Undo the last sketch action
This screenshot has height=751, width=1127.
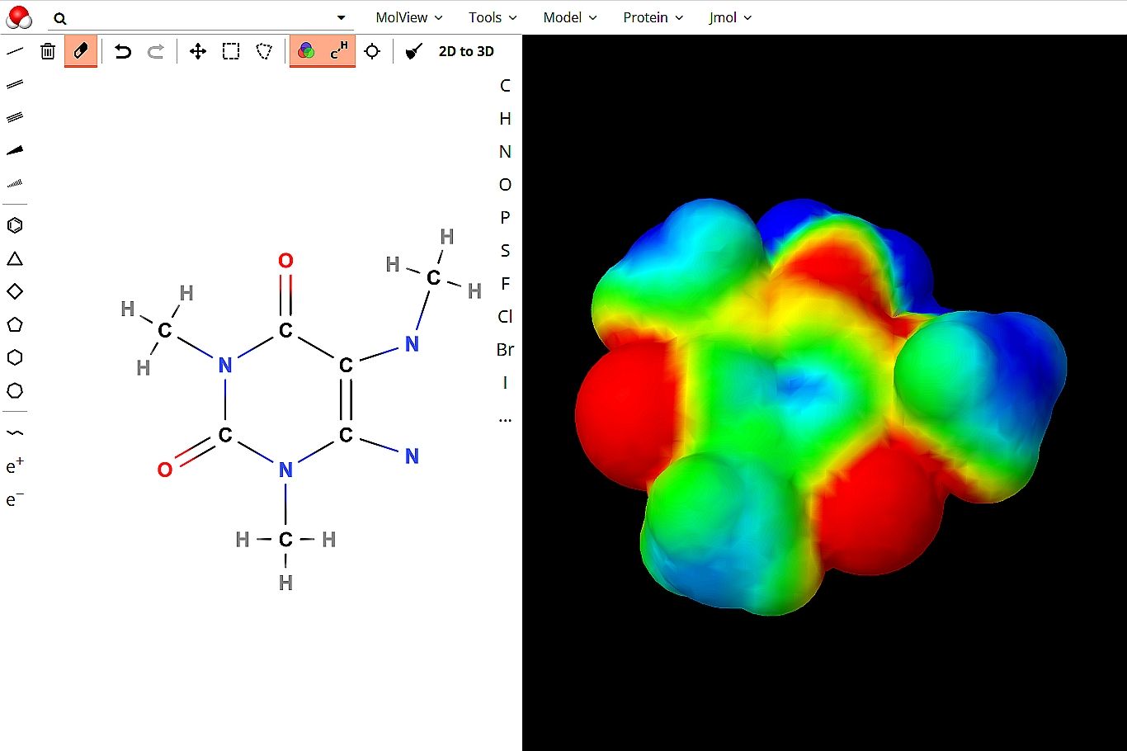(123, 51)
